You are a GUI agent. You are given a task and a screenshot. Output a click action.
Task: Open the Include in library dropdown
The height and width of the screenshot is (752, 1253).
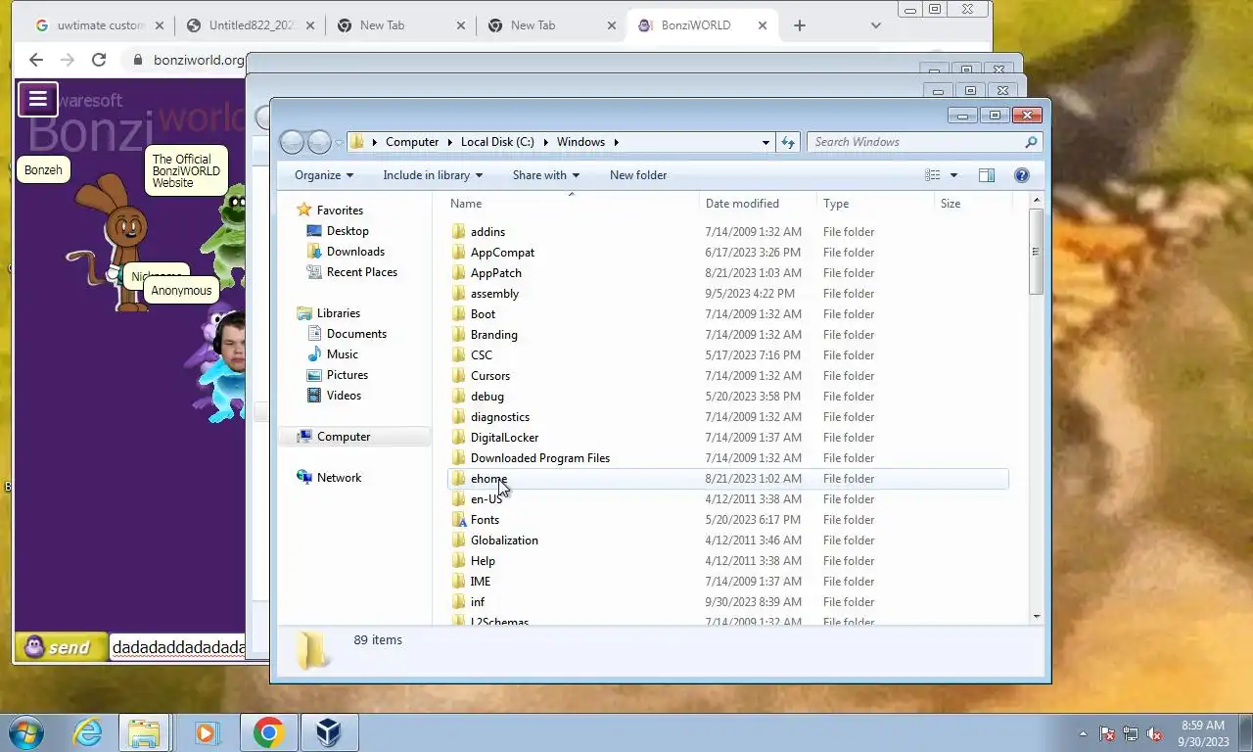click(x=433, y=175)
